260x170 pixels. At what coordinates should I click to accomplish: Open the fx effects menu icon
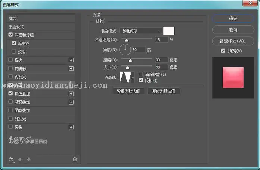(11, 159)
